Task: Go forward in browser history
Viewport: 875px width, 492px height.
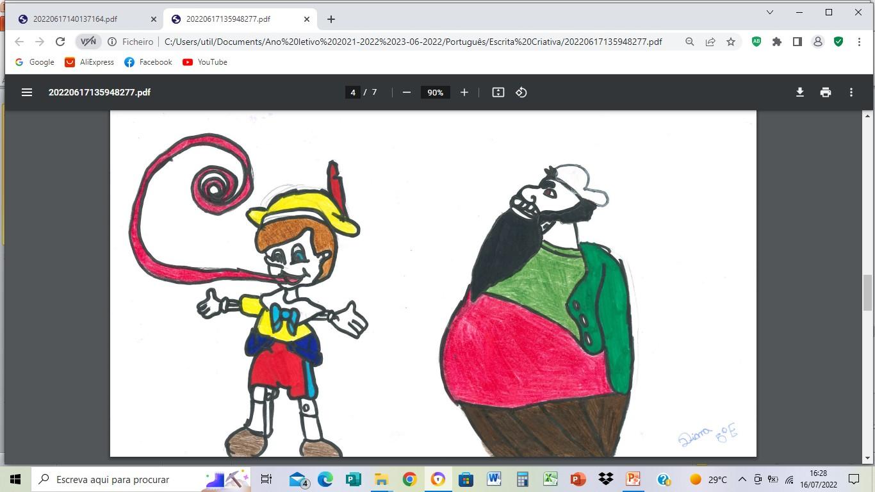Action: click(40, 42)
